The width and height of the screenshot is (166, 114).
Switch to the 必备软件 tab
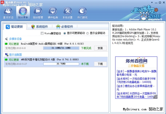[x=65, y=27]
